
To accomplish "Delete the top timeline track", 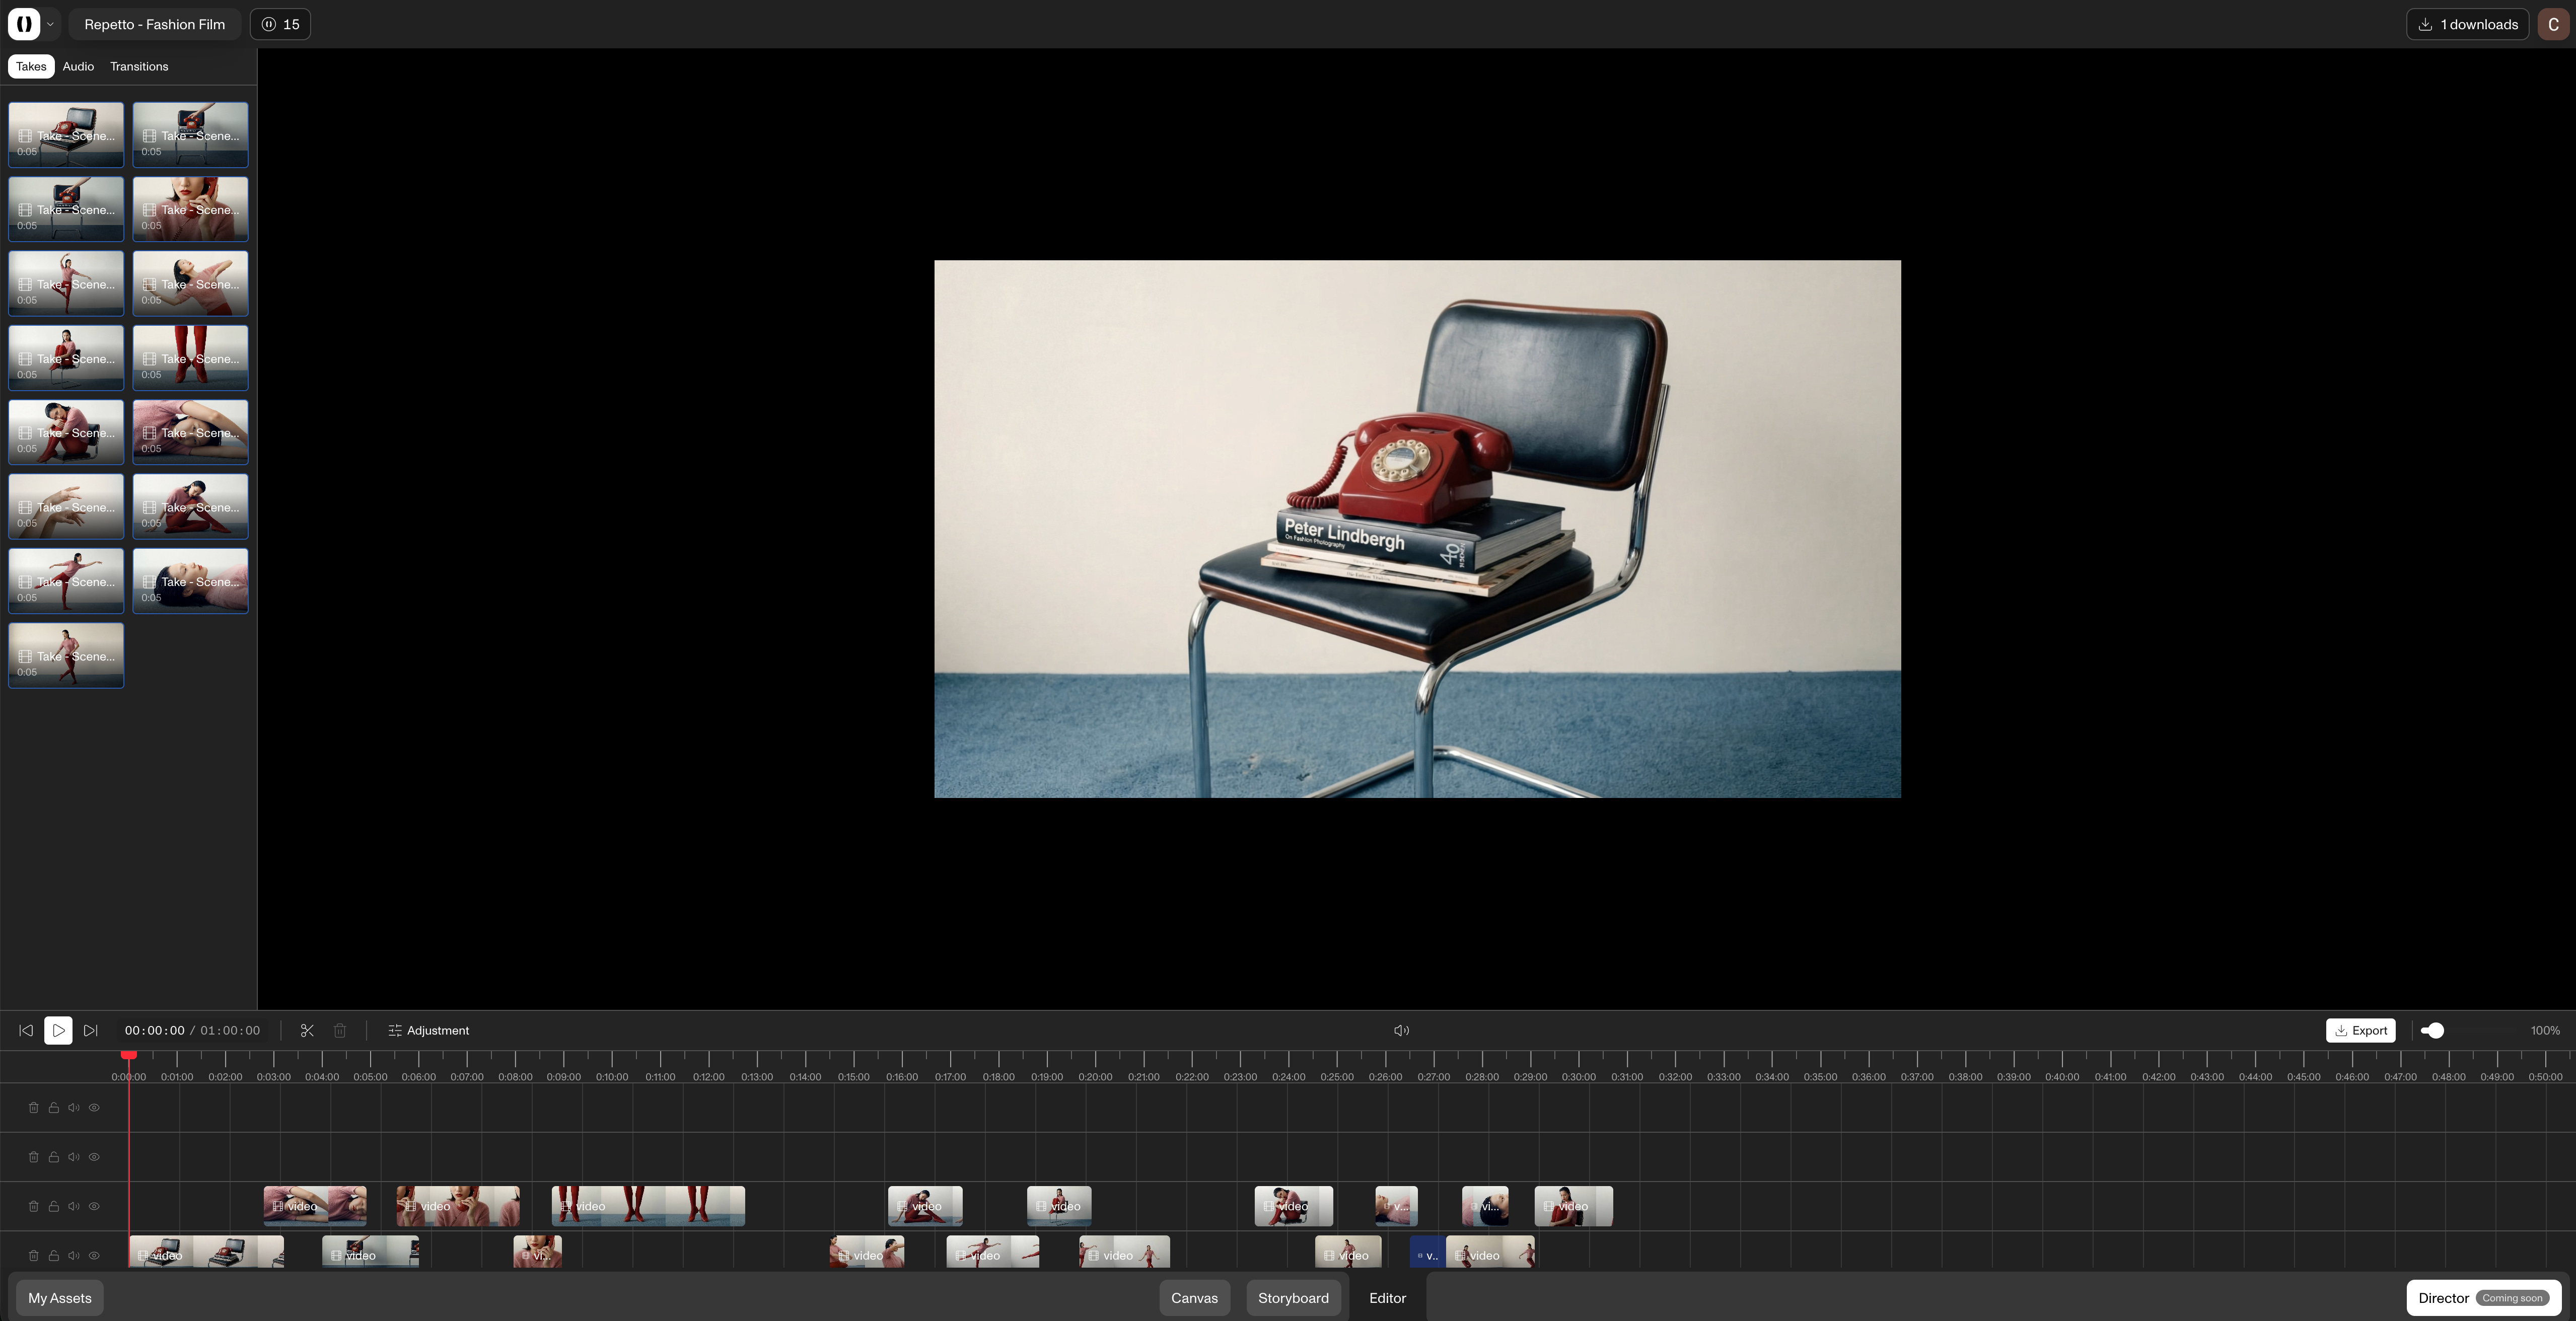I will pos(33,1107).
